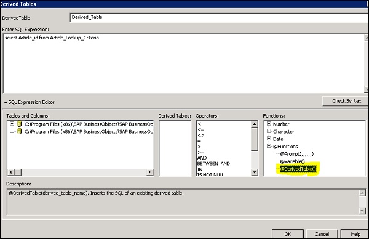Click the @Functions category label

pyautogui.click(x=285, y=147)
